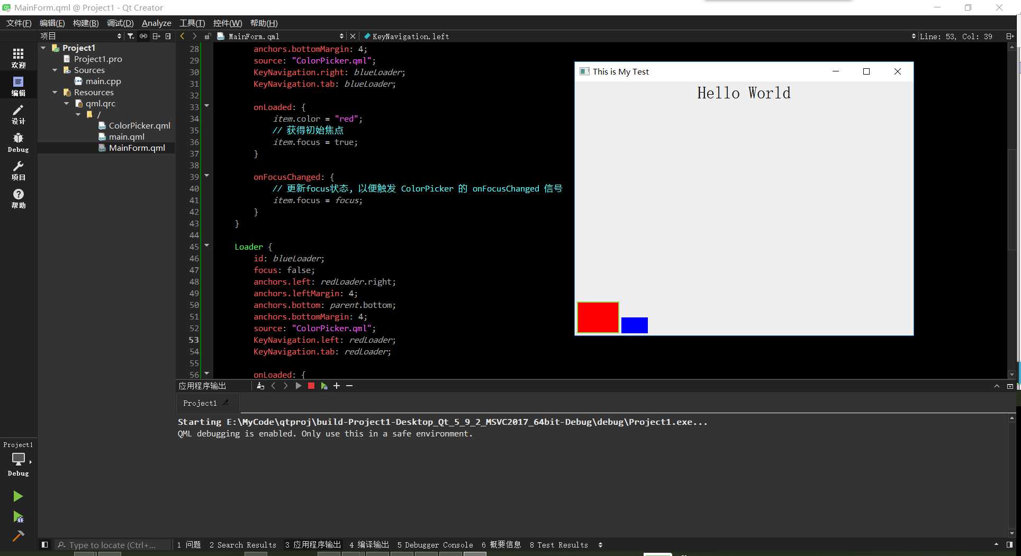Click the Type to locate search field
The height and width of the screenshot is (556, 1021).
(x=113, y=544)
